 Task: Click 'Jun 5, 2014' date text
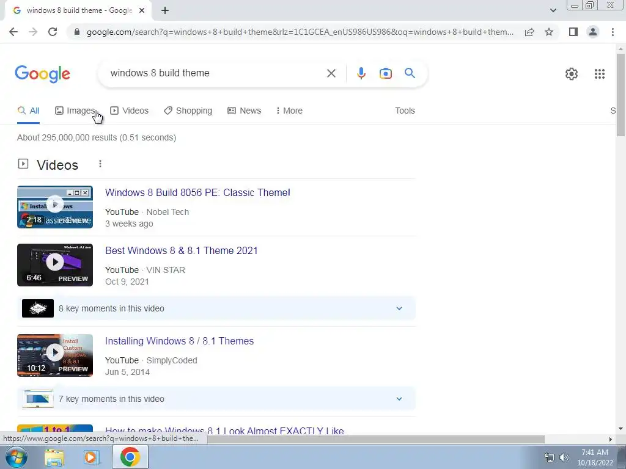coord(127,372)
